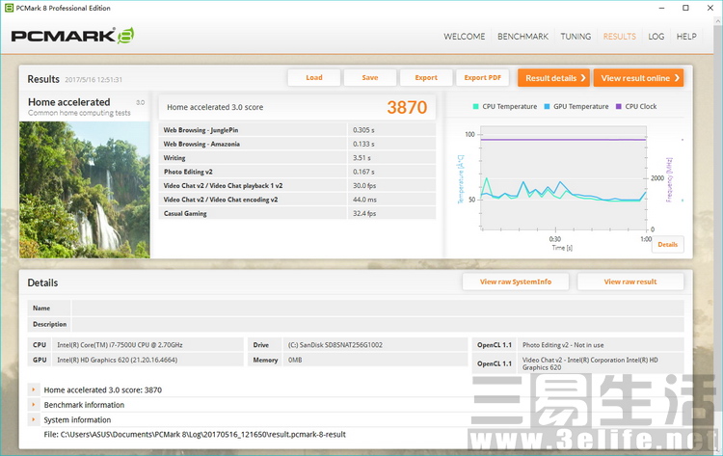
Task: Click the PCMark 8 title bar app icon
Action: [x=9, y=8]
